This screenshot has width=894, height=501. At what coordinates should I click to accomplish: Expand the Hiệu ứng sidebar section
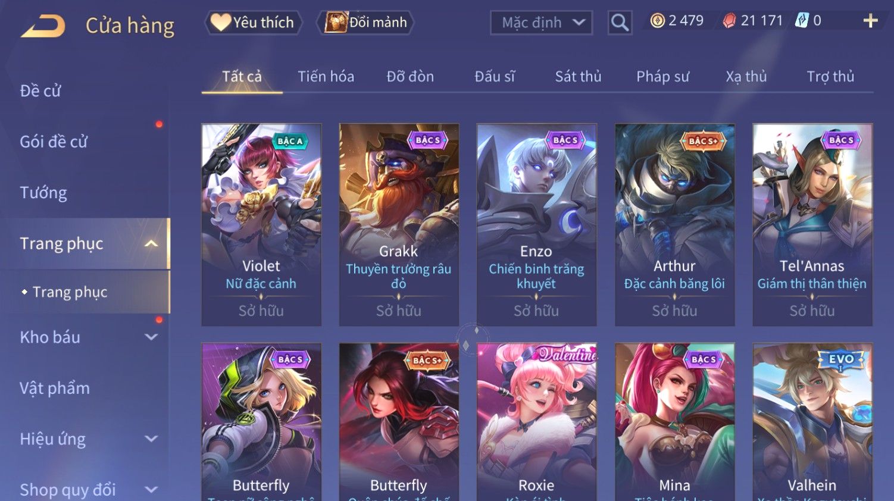[x=152, y=439]
